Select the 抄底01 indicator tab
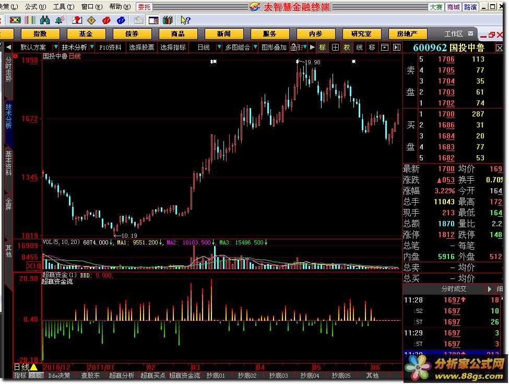 pos(216,376)
